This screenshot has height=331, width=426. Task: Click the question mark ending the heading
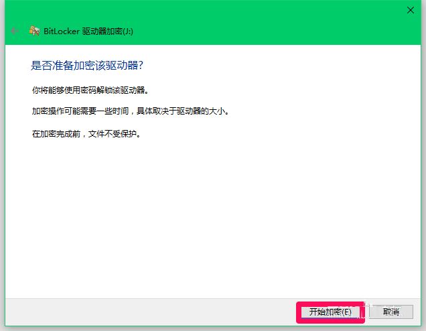141,66
